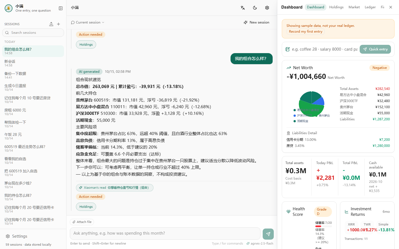Viewport: 399px width, 249px height.
Task: Click the Health Score heart icon
Action: tap(288, 212)
